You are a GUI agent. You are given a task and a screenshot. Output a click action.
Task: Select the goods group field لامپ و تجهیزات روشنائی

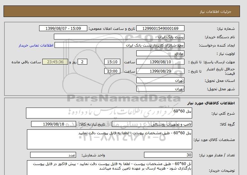click(x=152, y=124)
